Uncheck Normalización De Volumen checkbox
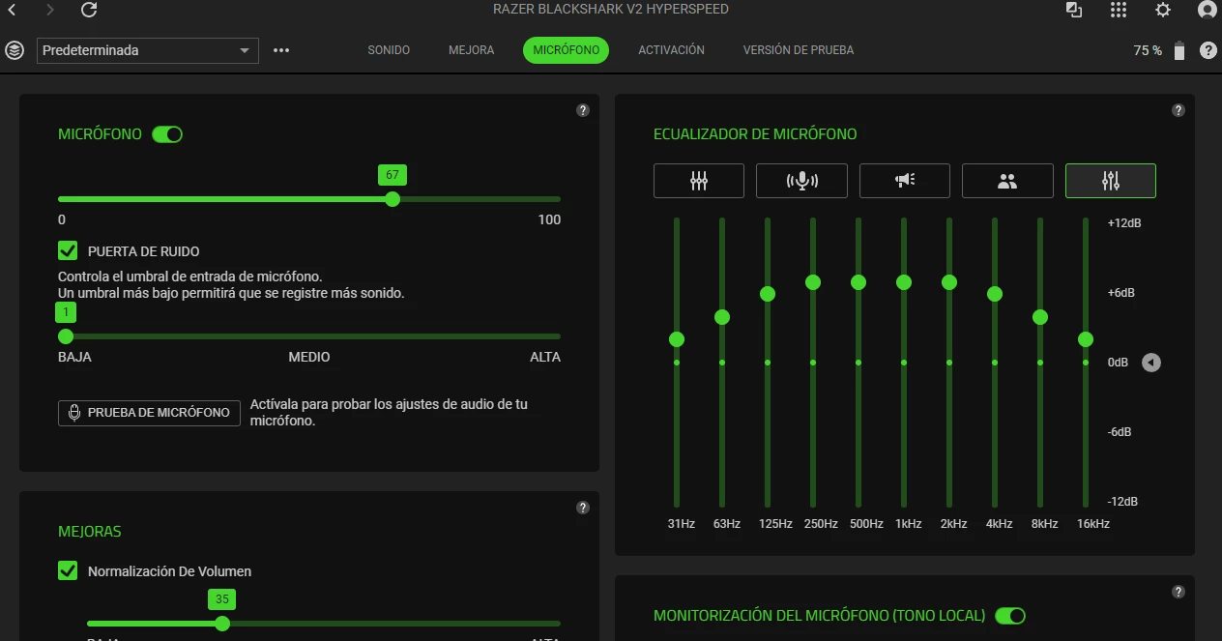This screenshot has width=1222, height=641. 68,571
